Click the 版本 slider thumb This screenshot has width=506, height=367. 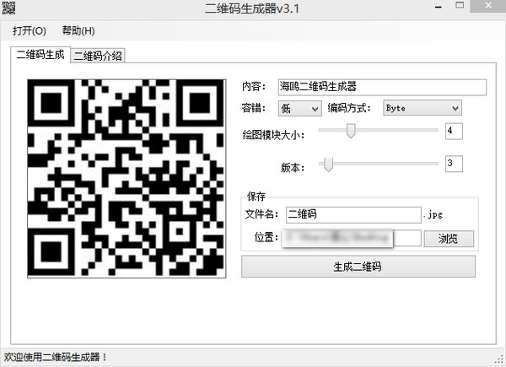tap(329, 164)
